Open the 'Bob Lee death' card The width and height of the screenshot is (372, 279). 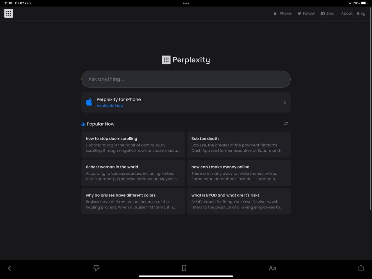coord(239,145)
